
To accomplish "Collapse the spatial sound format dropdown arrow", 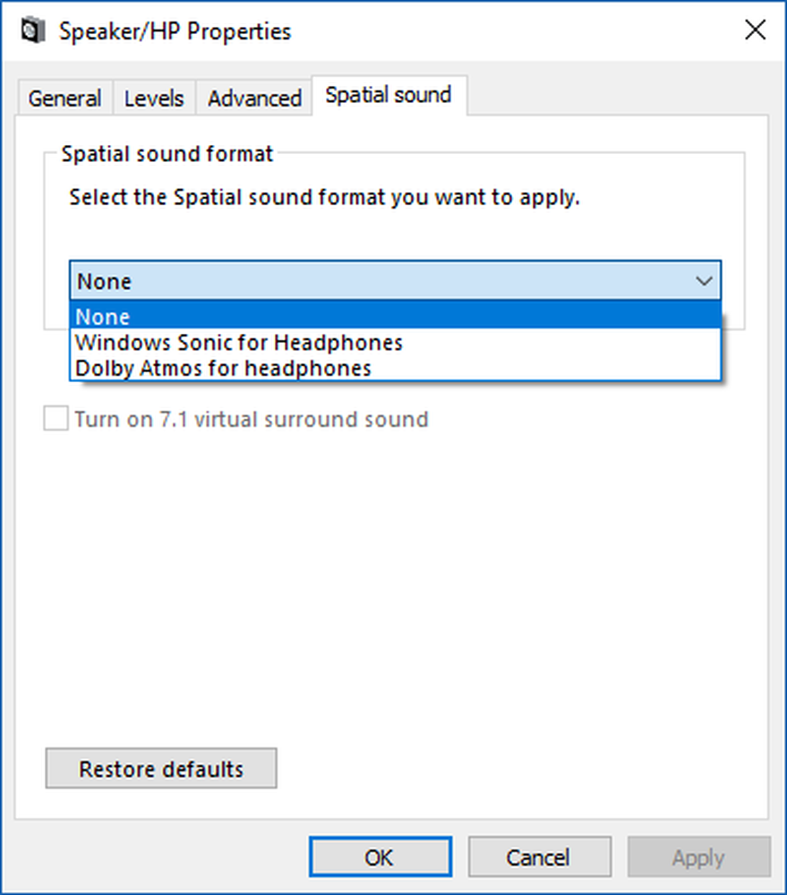I will [x=704, y=281].
